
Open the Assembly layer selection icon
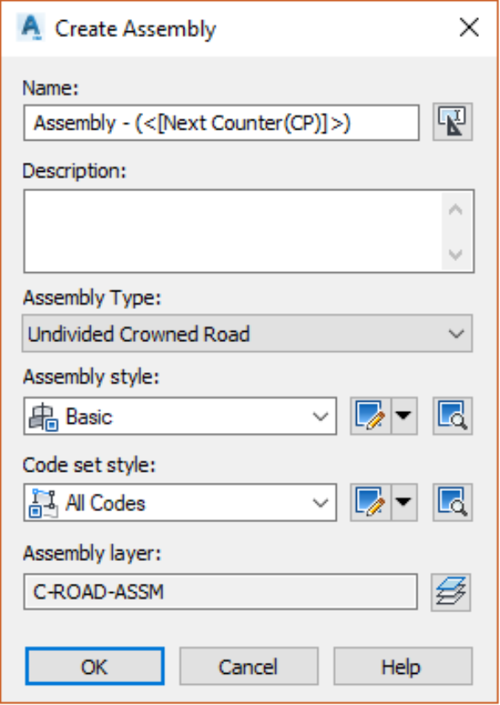pyautogui.click(x=451, y=592)
